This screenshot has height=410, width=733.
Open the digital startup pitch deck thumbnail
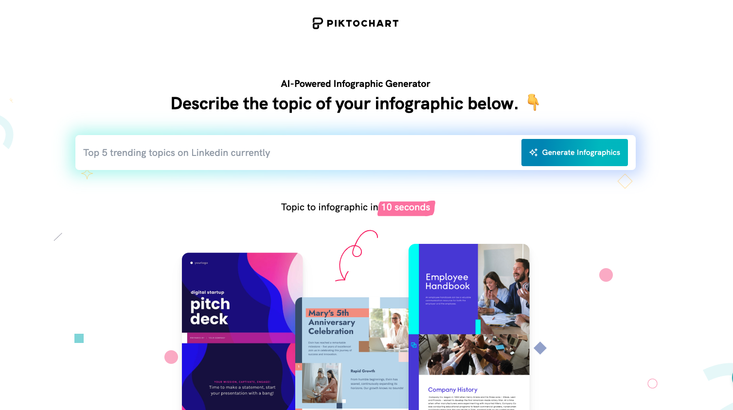pyautogui.click(x=242, y=331)
